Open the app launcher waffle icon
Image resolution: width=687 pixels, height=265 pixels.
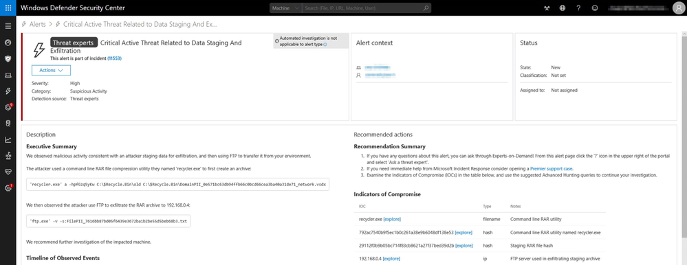click(8, 8)
